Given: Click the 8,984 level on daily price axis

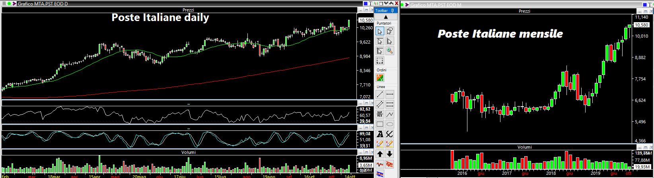Looking at the screenshot, I should [366, 56].
